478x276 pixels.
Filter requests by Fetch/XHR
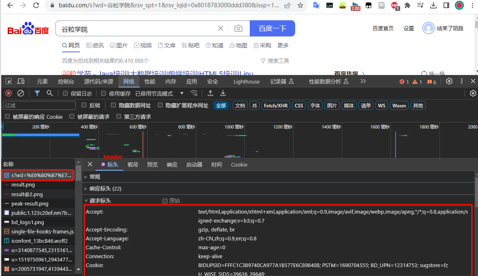(276, 105)
